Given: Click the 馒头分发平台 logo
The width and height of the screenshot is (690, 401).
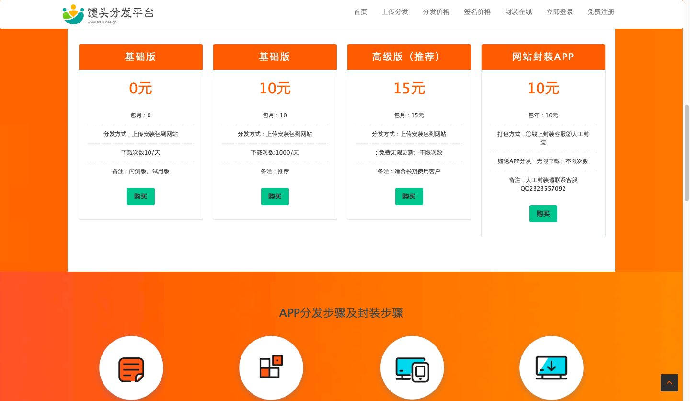Looking at the screenshot, I should [108, 13].
